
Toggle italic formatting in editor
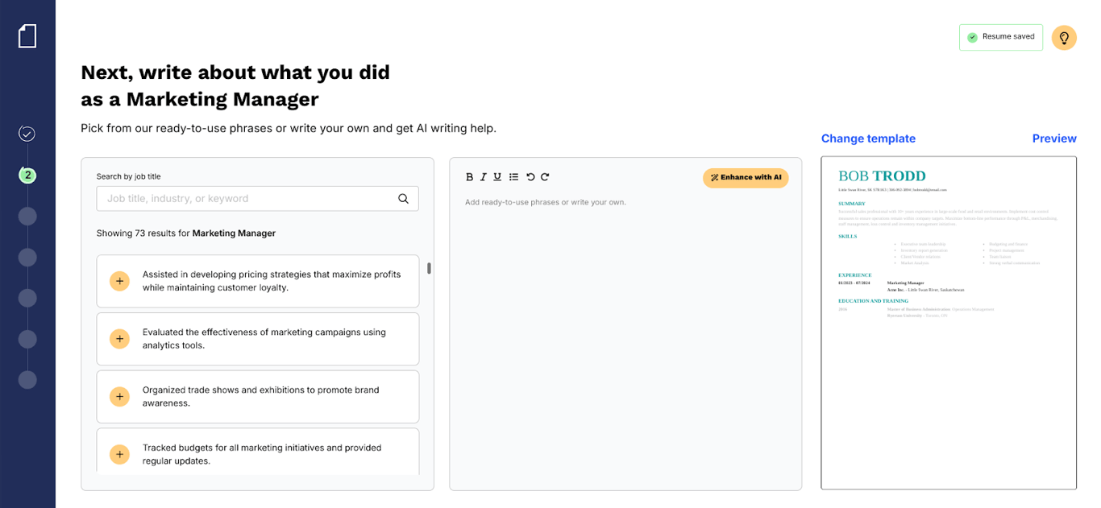(x=484, y=177)
